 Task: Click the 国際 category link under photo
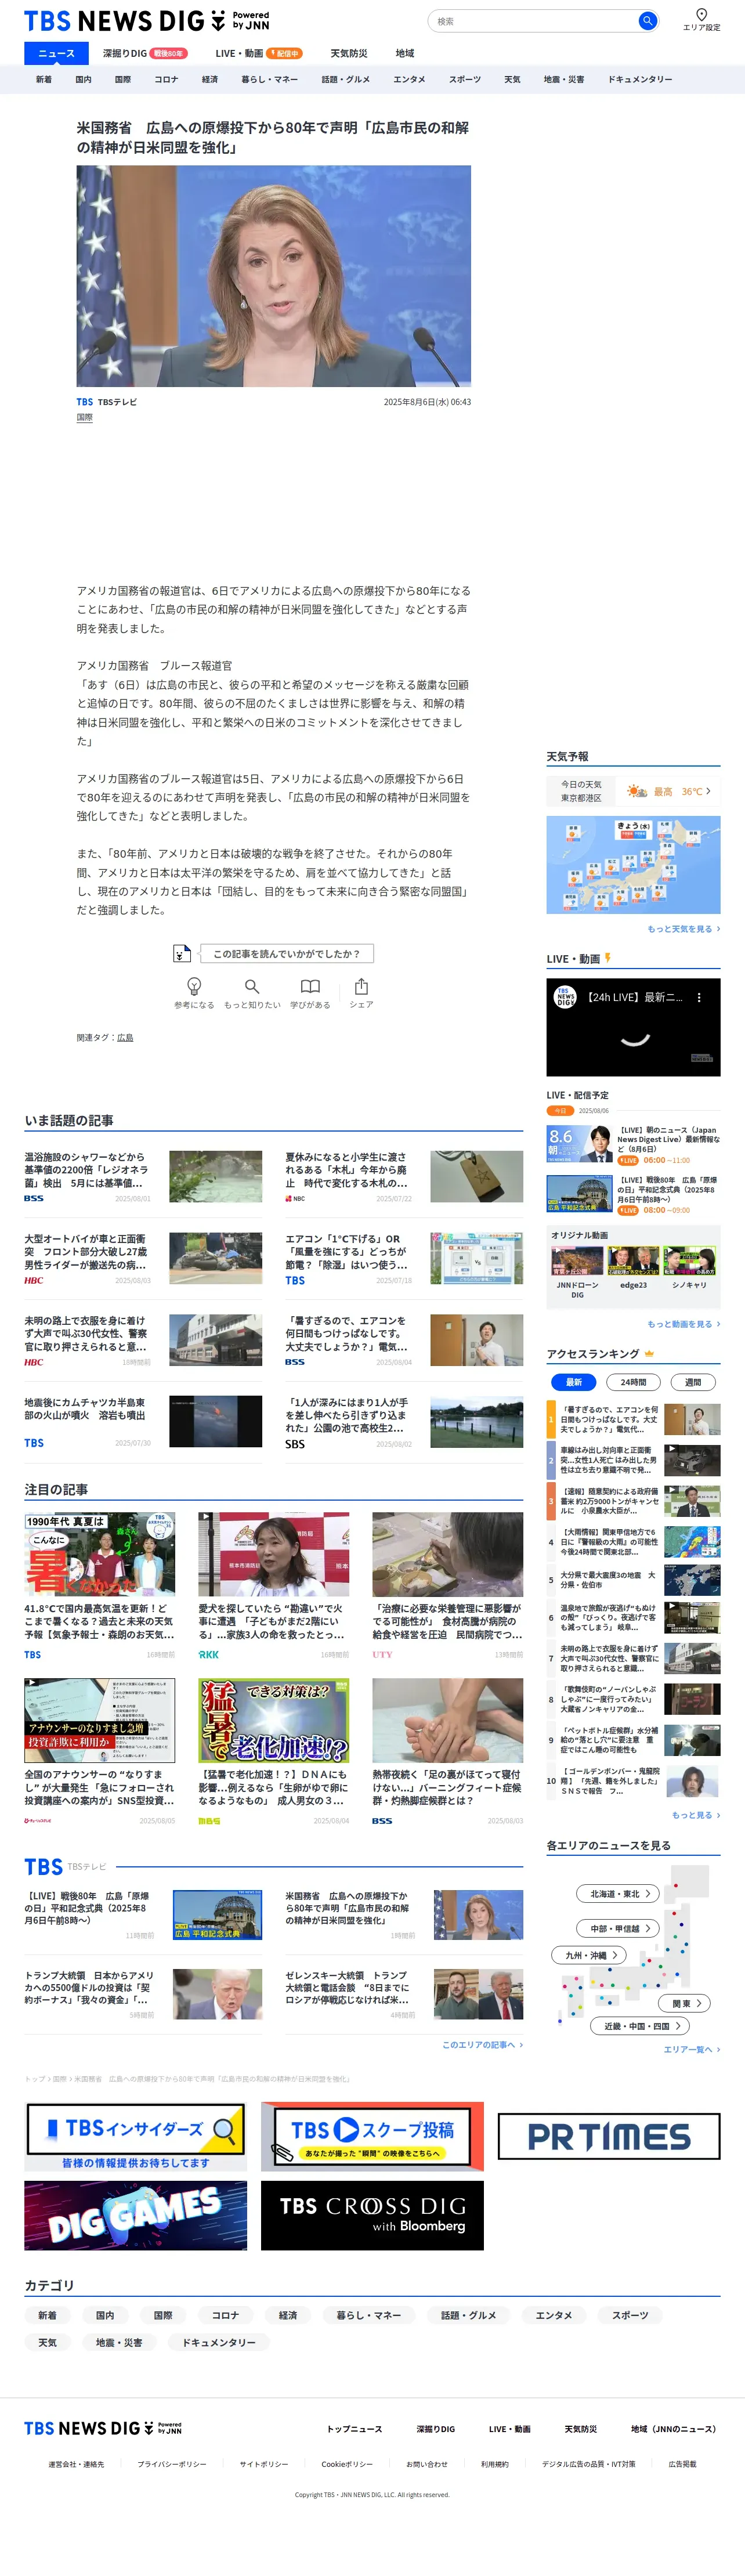(85, 418)
